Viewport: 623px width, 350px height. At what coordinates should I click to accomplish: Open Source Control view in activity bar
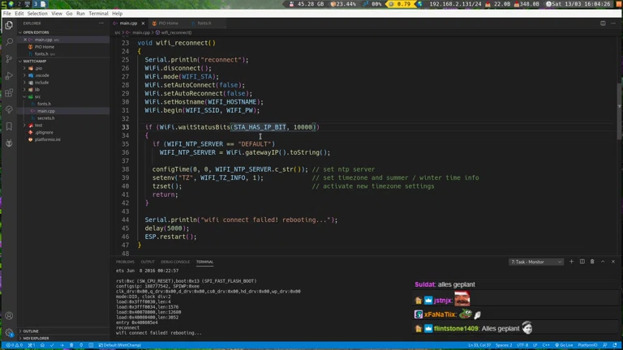(x=9, y=59)
